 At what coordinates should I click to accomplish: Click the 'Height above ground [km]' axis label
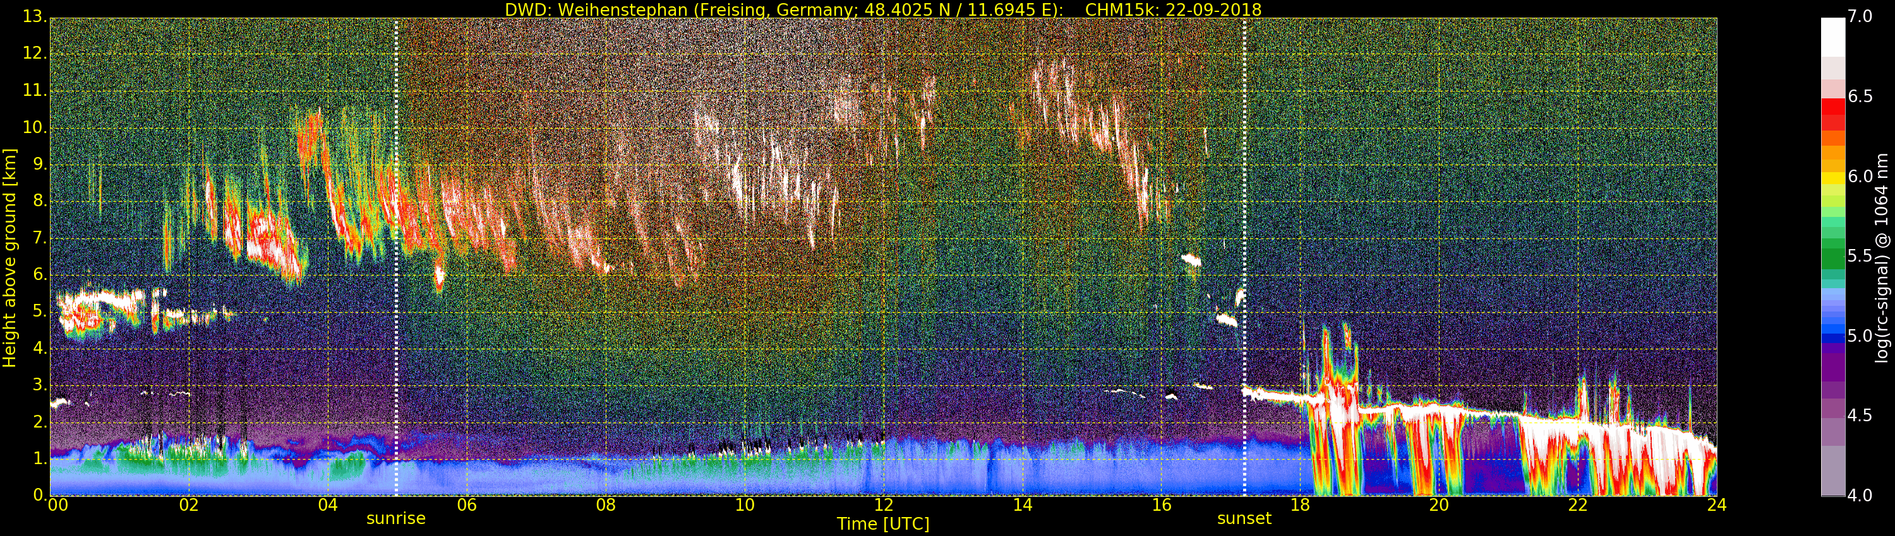9,257
